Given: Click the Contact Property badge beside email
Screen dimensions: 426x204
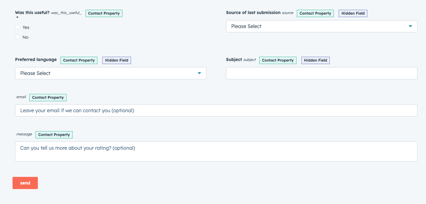Looking at the screenshot, I should pyautogui.click(x=48, y=97).
